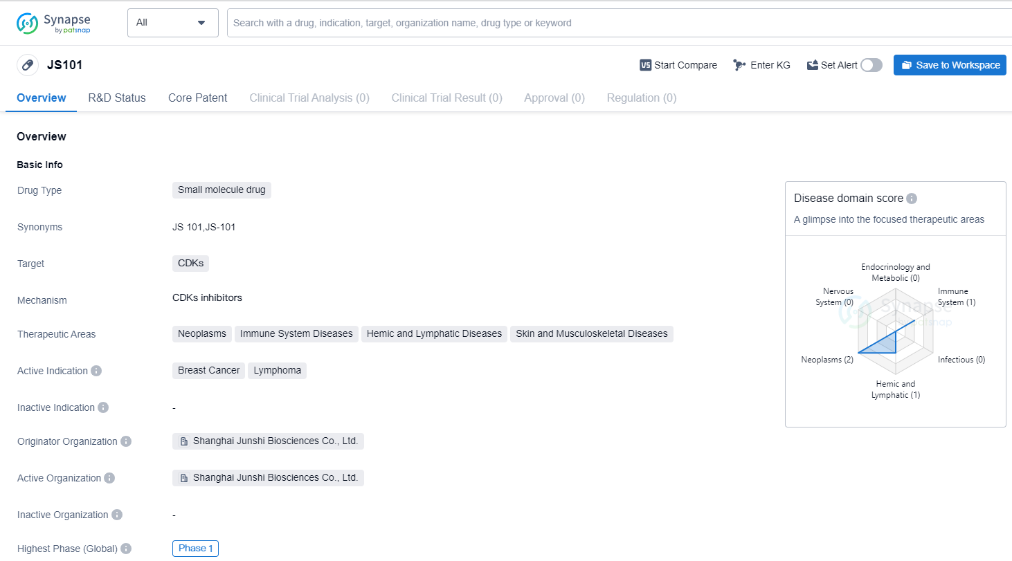Screen dimensions: 1012x561
Task: Switch to the R&D Status tab
Action: coord(117,98)
